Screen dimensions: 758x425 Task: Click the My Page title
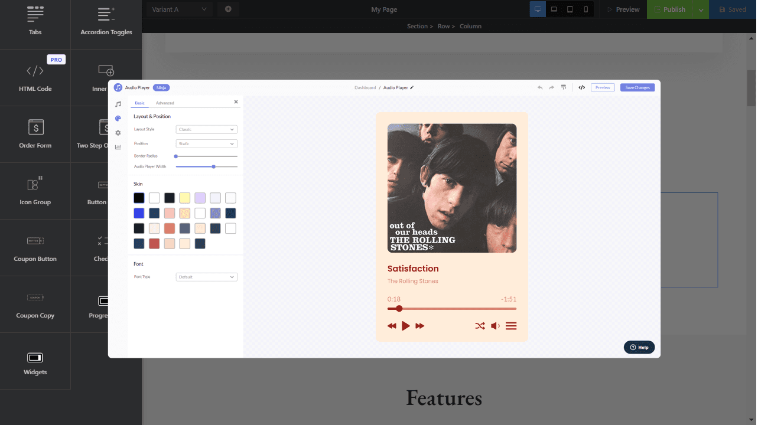point(384,9)
